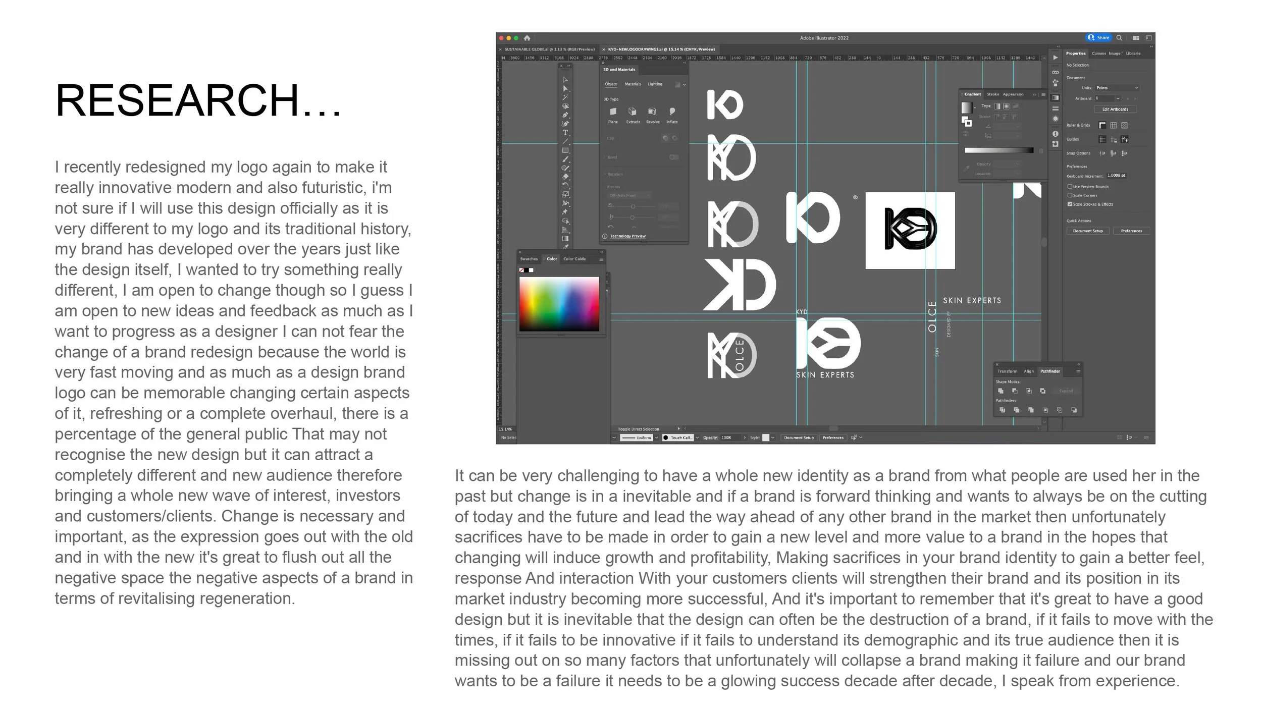Toggle lock guides icon in Guides row
Viewport: 1262px width, 710px height.
pos(1114,139)
